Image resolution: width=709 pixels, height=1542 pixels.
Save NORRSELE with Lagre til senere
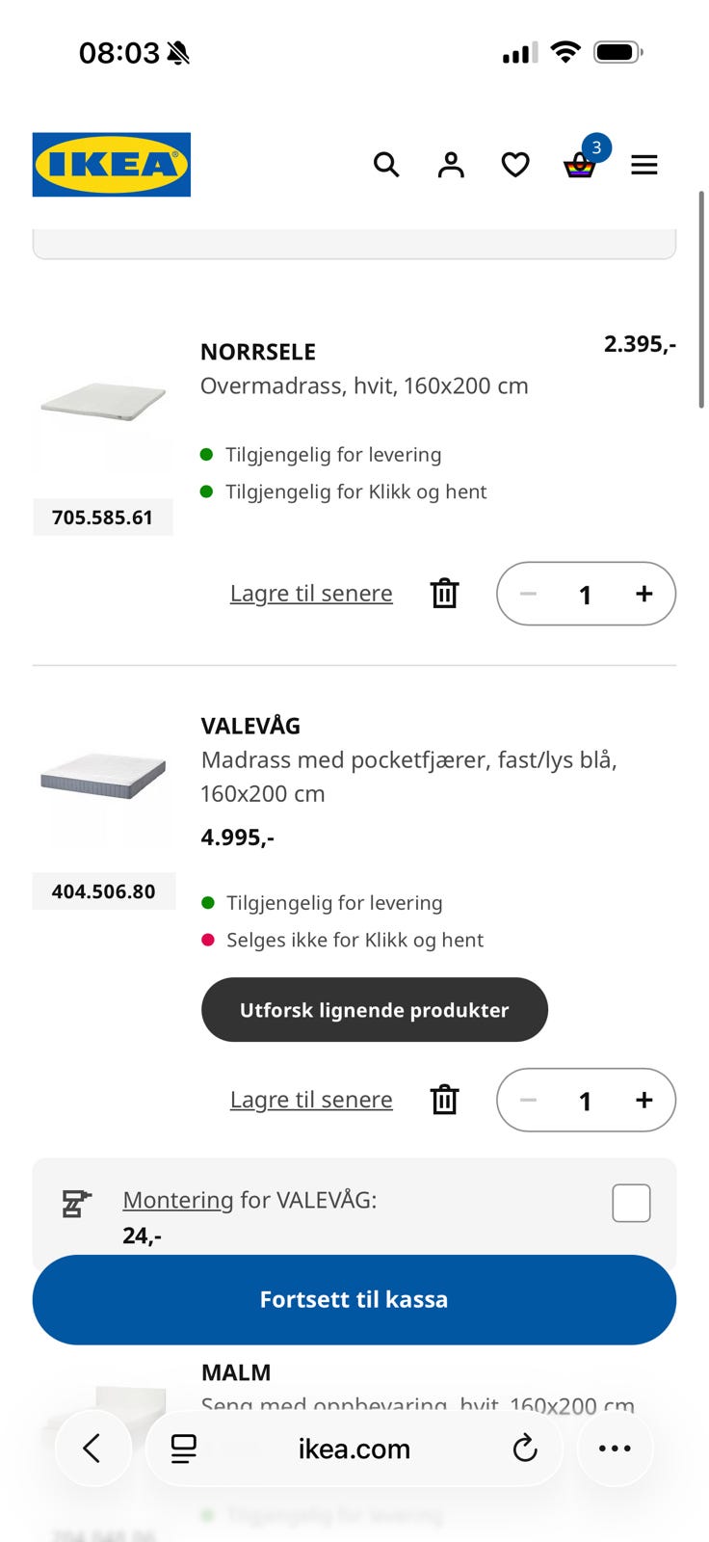311,594
